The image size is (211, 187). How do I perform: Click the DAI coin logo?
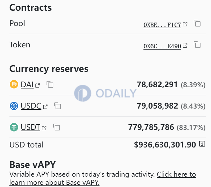(14, 84)
